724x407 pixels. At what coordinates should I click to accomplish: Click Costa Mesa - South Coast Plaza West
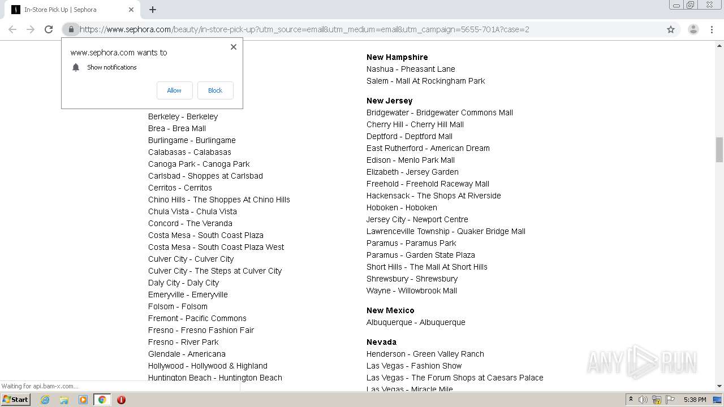click(x=216, y=247)
